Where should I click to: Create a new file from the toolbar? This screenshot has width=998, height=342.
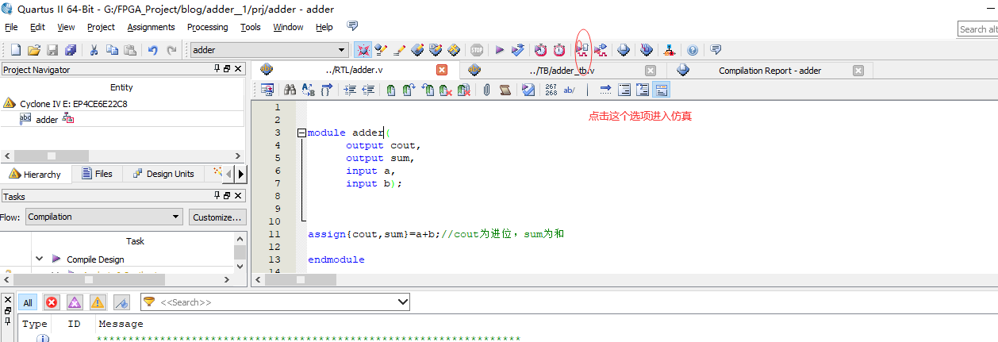pyautogui.click(x=15, y=50)
